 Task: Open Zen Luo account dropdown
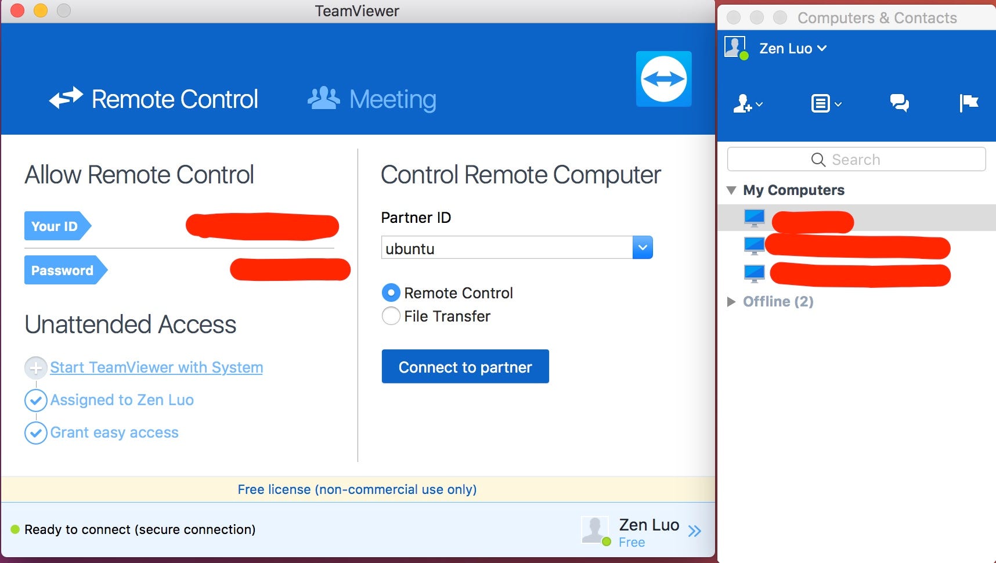click(x=793, y=49)
